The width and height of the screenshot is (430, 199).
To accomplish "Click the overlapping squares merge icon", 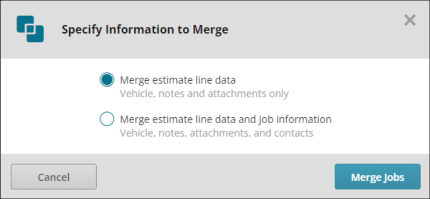I will 30,29.
